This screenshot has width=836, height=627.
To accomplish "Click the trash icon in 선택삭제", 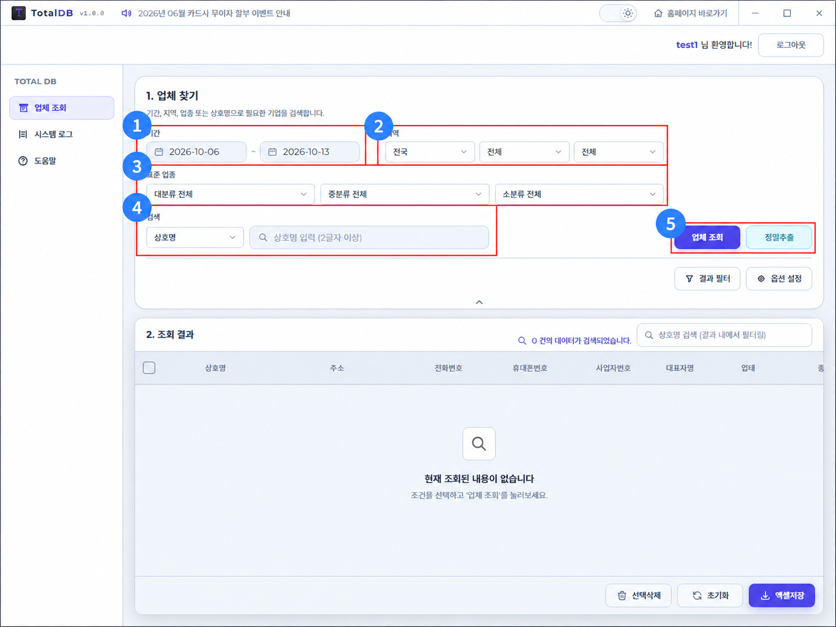I will (622, 596).
